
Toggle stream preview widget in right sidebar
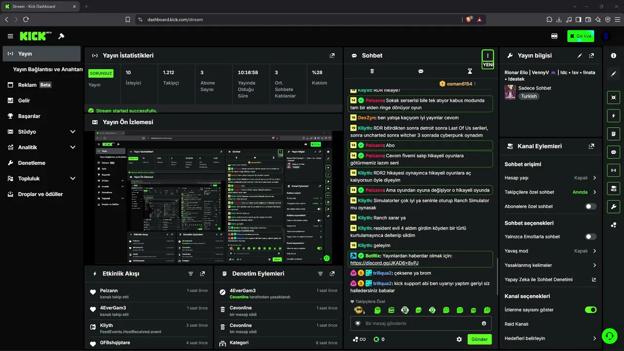[613, 97]
